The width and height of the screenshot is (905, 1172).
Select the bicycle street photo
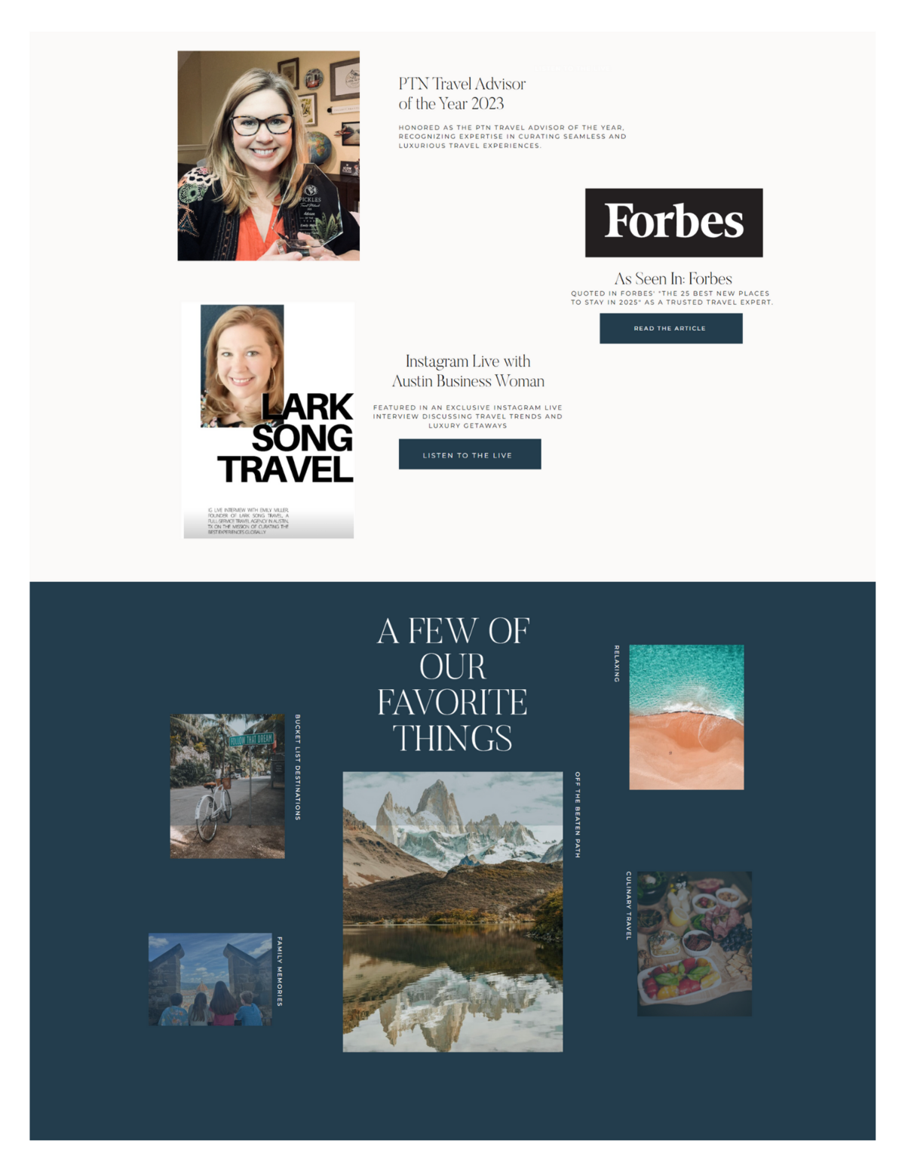227,786
